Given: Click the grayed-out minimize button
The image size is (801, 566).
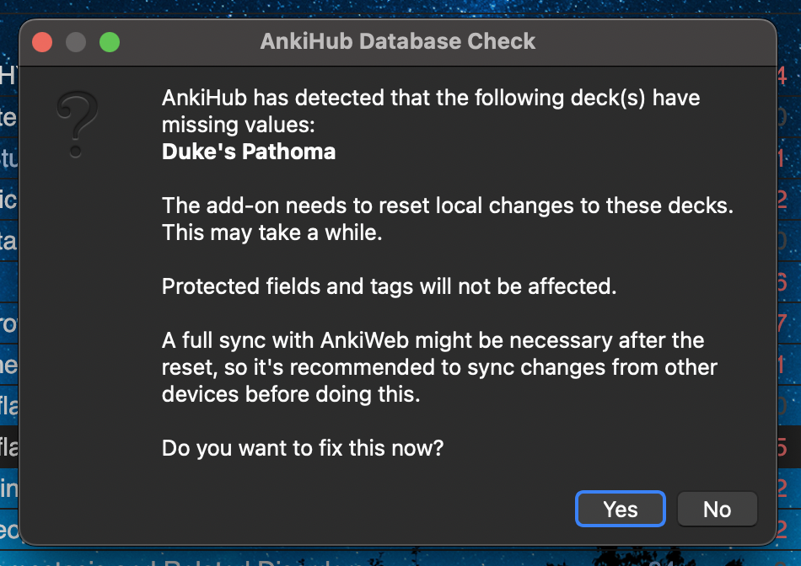Looking at the screenshot, I should pyautogui.click(x=76, y=41).
